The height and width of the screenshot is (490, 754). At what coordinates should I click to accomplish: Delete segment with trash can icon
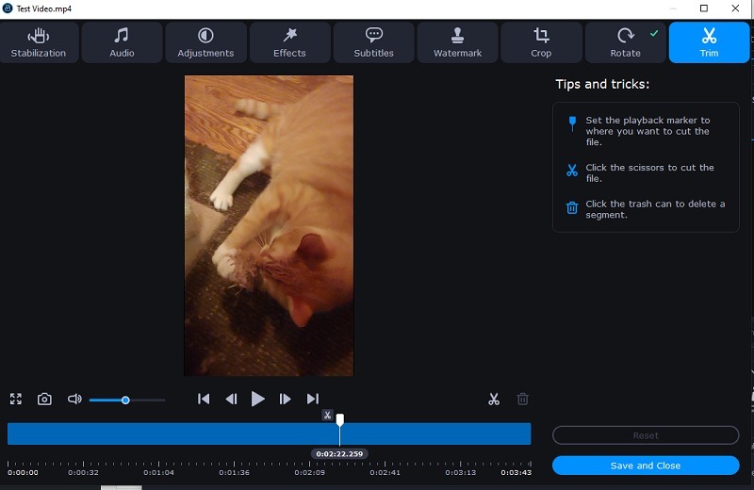click(x=523, y=400)
